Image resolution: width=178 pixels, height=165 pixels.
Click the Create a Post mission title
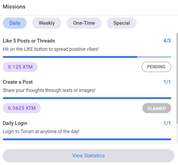click(18, 82)
